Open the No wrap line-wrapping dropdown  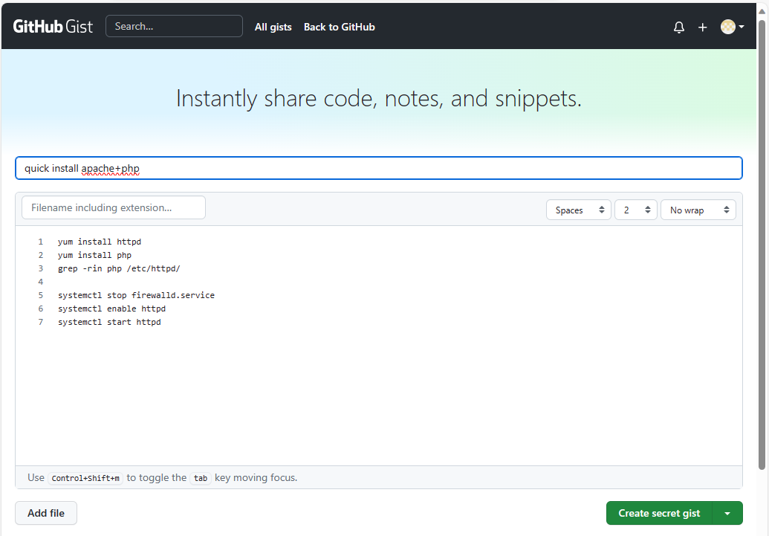[x=697, y=210]
